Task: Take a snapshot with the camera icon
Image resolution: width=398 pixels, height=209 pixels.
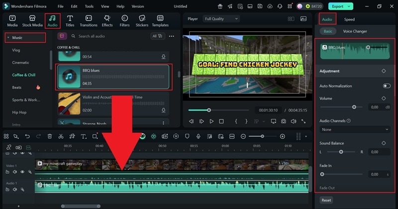Action: 284,121
